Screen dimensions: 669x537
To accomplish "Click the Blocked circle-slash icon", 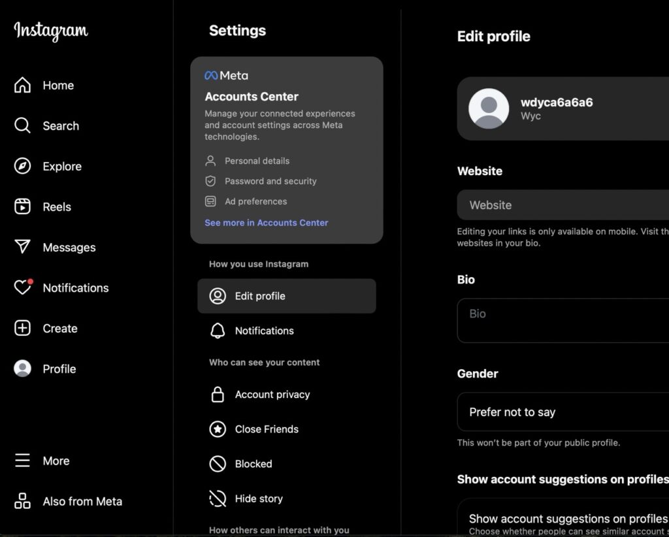I will [218, 464].
